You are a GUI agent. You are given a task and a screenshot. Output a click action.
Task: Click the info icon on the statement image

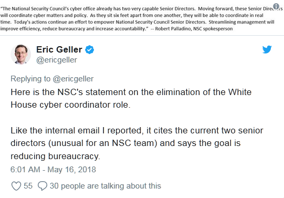tap(276, 6)
